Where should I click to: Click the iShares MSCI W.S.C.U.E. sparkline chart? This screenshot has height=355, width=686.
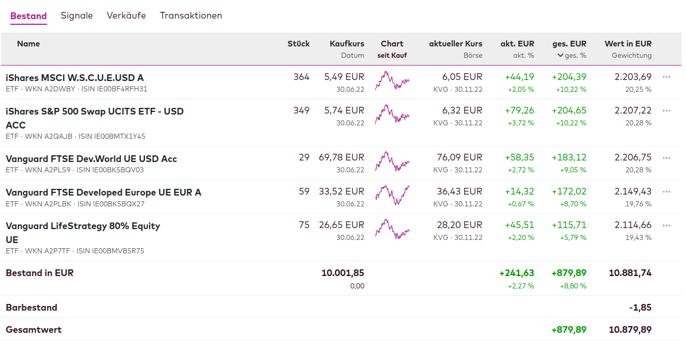coord(392,80)
